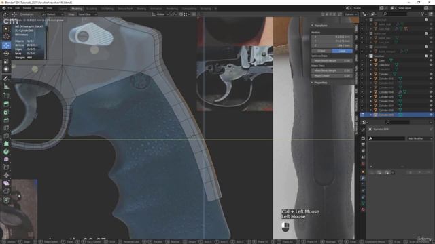Switch to the Layout workspace tab

pyautogui.click(x=63, y=9)
